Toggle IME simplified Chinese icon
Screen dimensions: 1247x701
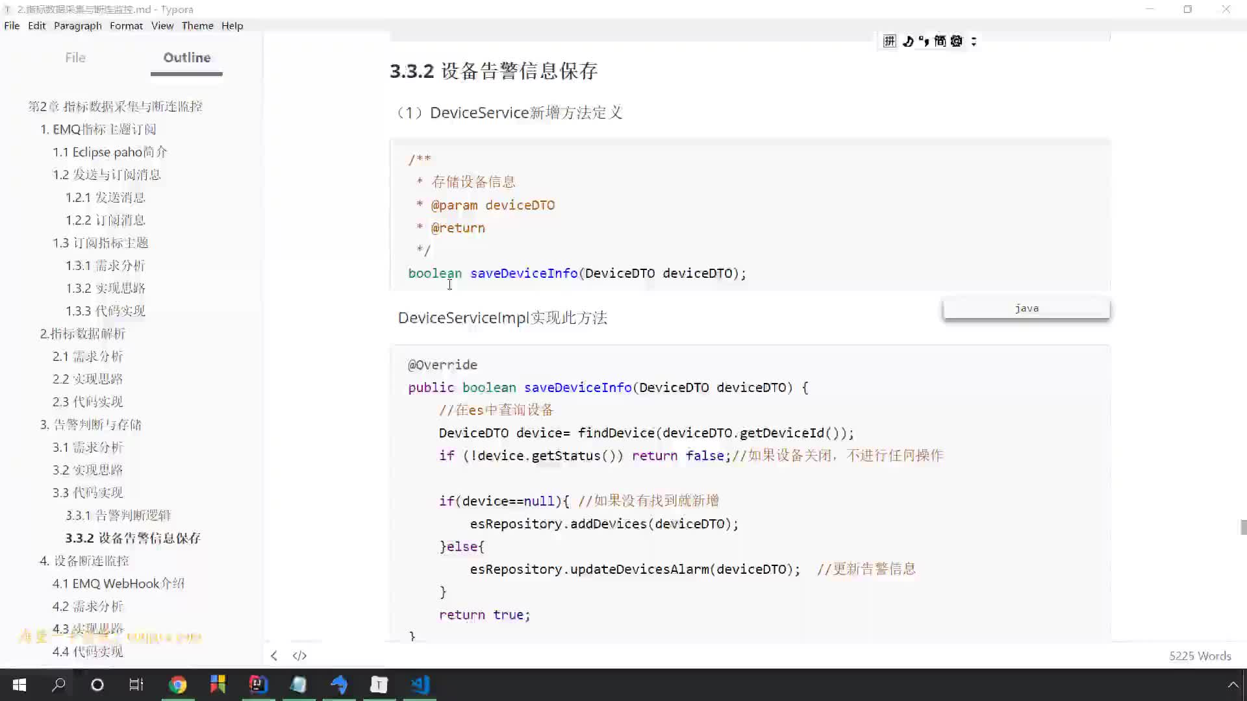(x=940, y=42)
